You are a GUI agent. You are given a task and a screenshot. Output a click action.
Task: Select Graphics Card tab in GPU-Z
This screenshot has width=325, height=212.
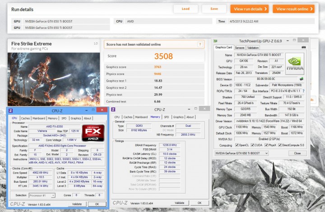[x=223, y=47]
